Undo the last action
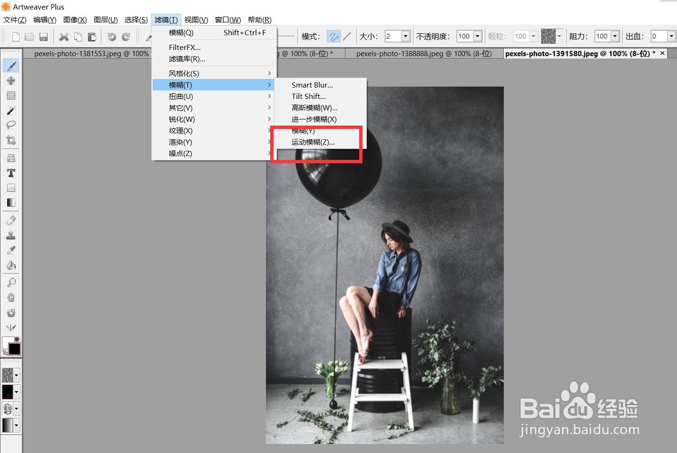The image size is (677, 453). click(112, 37)
